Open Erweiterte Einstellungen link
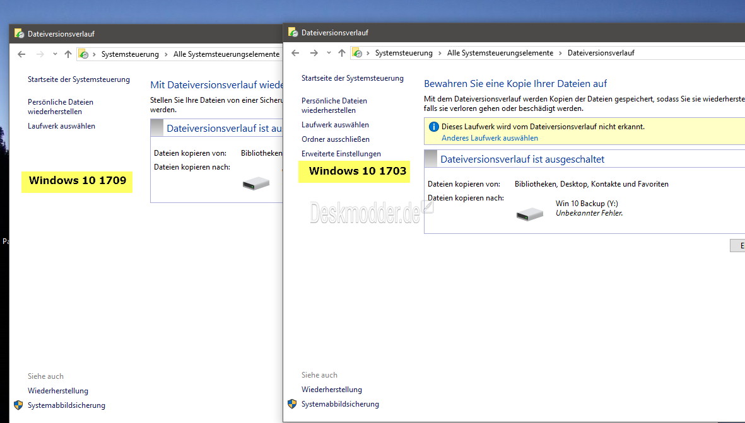The width and height of the screenshot is (745, 423). pyautogui.click(x=341, y=153)
